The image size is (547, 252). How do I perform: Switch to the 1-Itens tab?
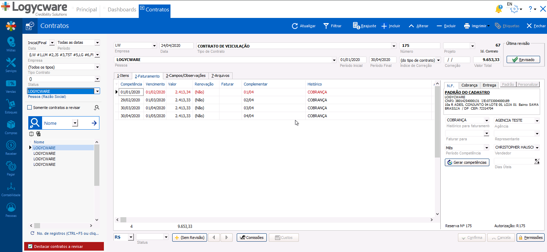pyautogui.click(x=123, y=76)
